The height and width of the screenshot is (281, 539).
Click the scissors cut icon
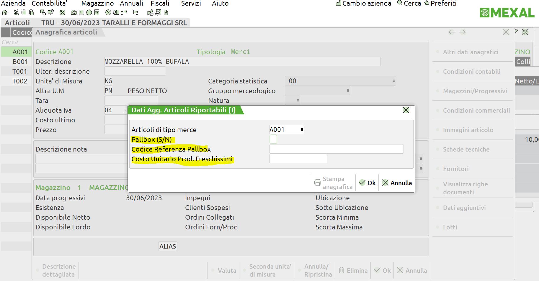pos(16,13)
